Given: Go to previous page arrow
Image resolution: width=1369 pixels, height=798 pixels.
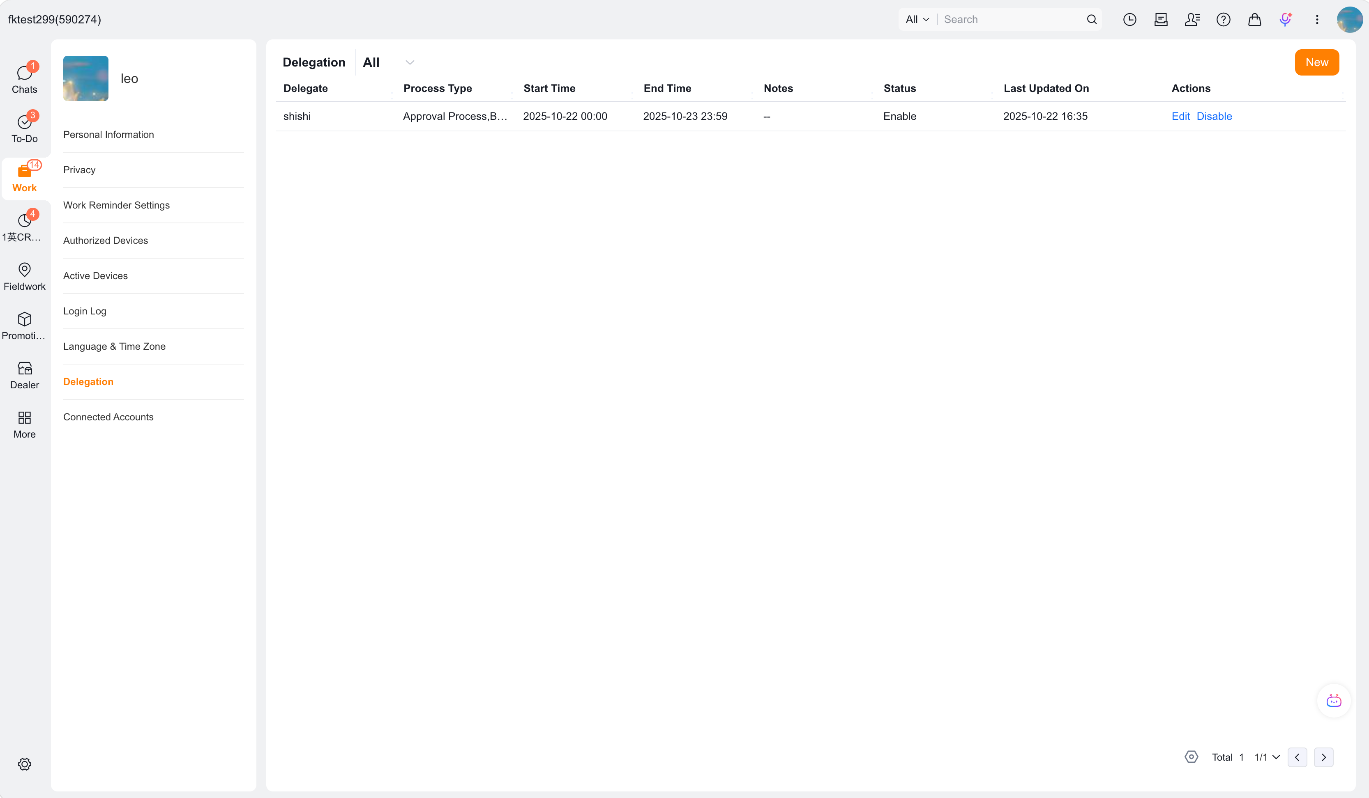Looking at the screenshot, I should click(x=1297, y=757).
